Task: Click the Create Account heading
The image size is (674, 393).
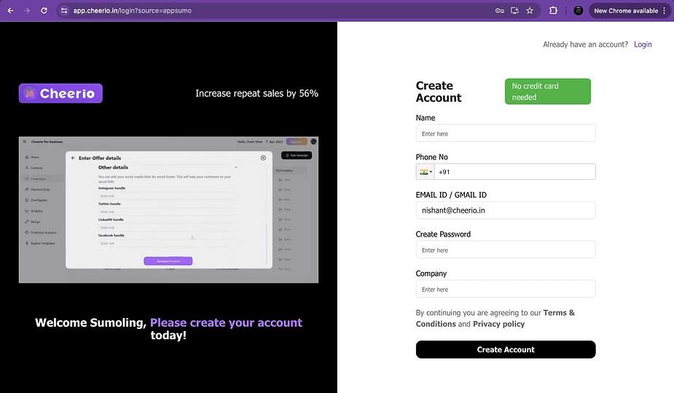Action: pos(439,92)
